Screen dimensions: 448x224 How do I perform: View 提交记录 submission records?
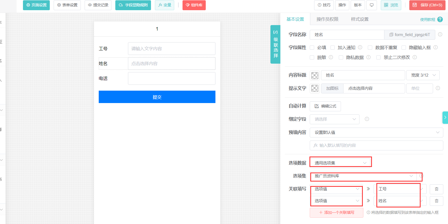[x=98, y=5]
